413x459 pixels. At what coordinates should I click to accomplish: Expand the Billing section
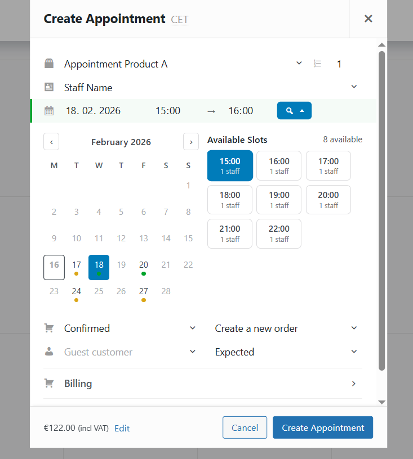pos(354,383)
